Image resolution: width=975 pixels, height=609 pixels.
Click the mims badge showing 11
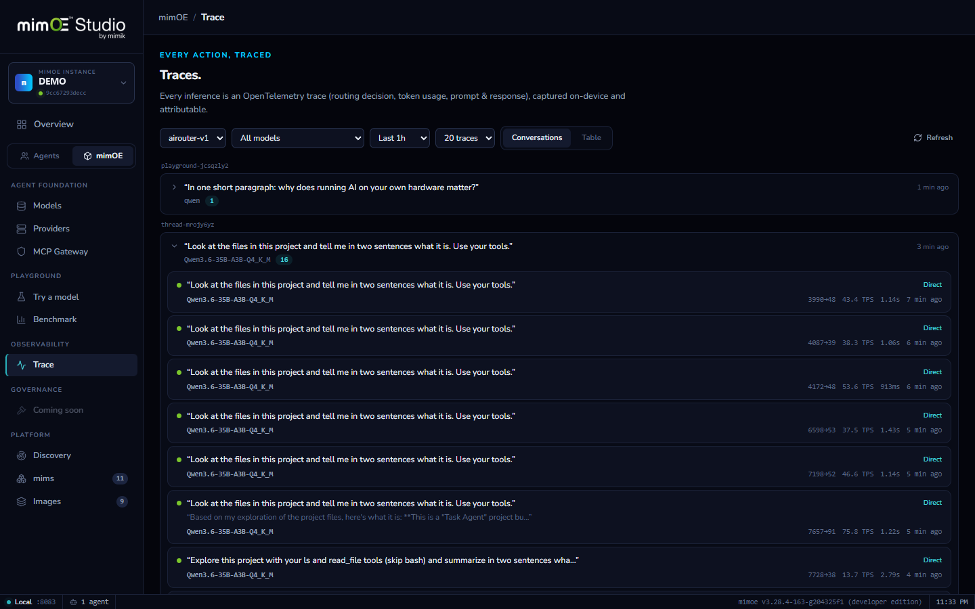120,478
